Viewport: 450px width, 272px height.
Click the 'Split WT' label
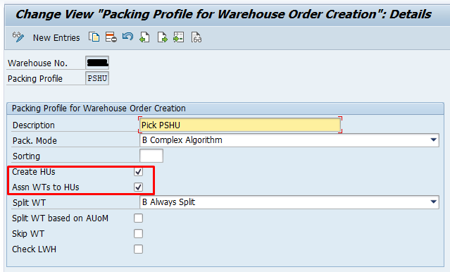(x=29, y=203)
